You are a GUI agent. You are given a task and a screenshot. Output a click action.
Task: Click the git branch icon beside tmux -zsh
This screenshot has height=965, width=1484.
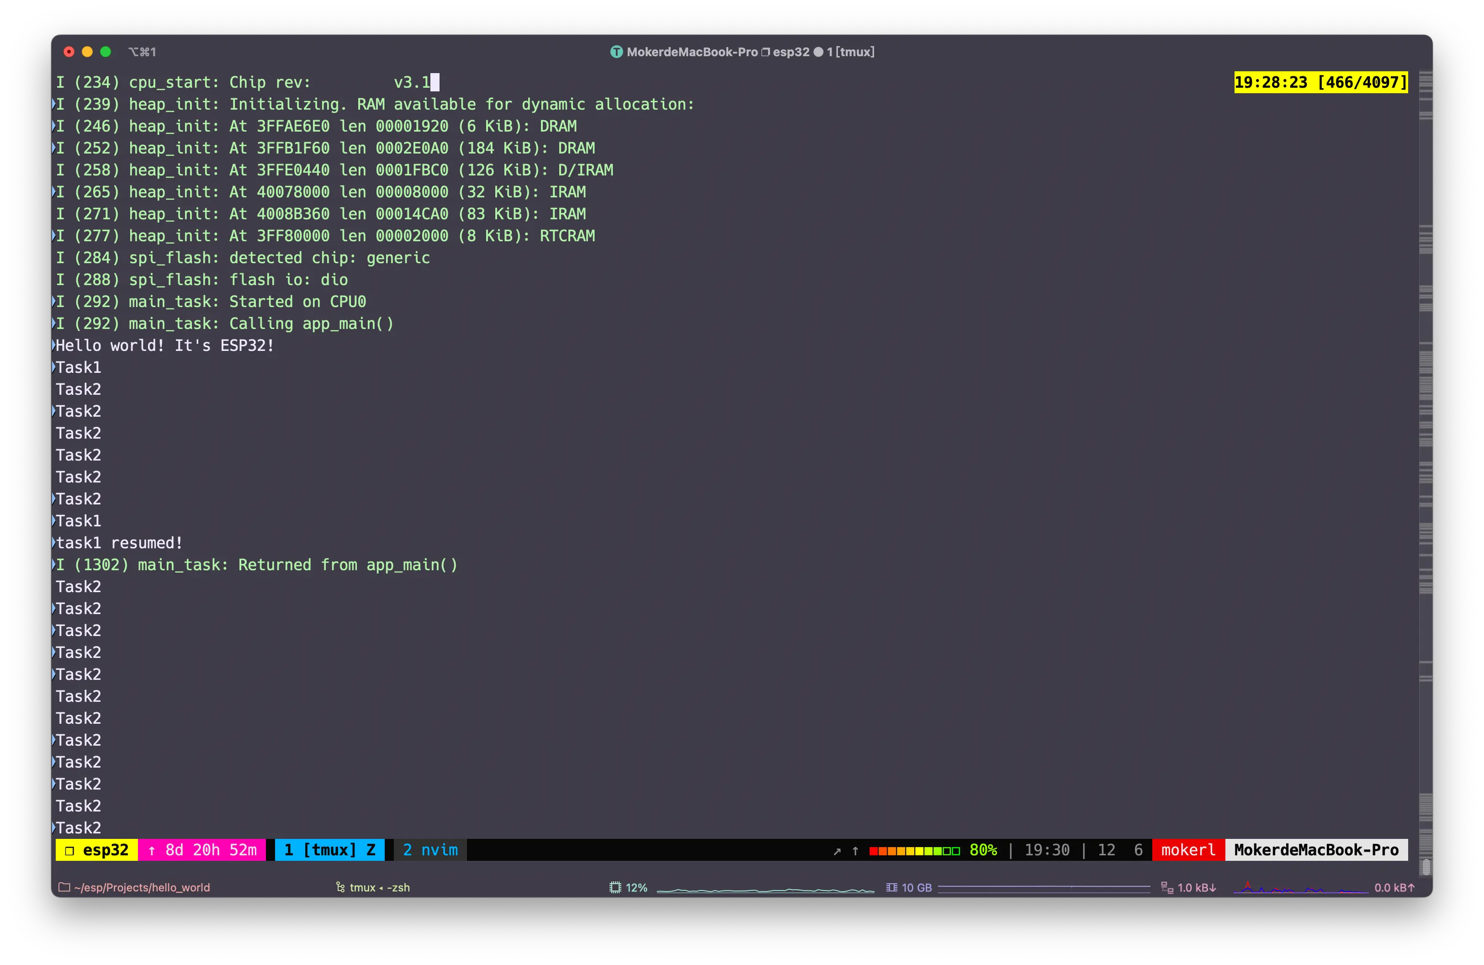(340, 887)
